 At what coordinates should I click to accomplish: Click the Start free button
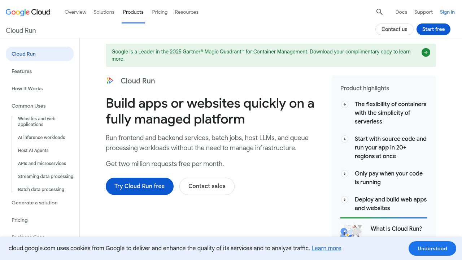click(x=433, y=29)
